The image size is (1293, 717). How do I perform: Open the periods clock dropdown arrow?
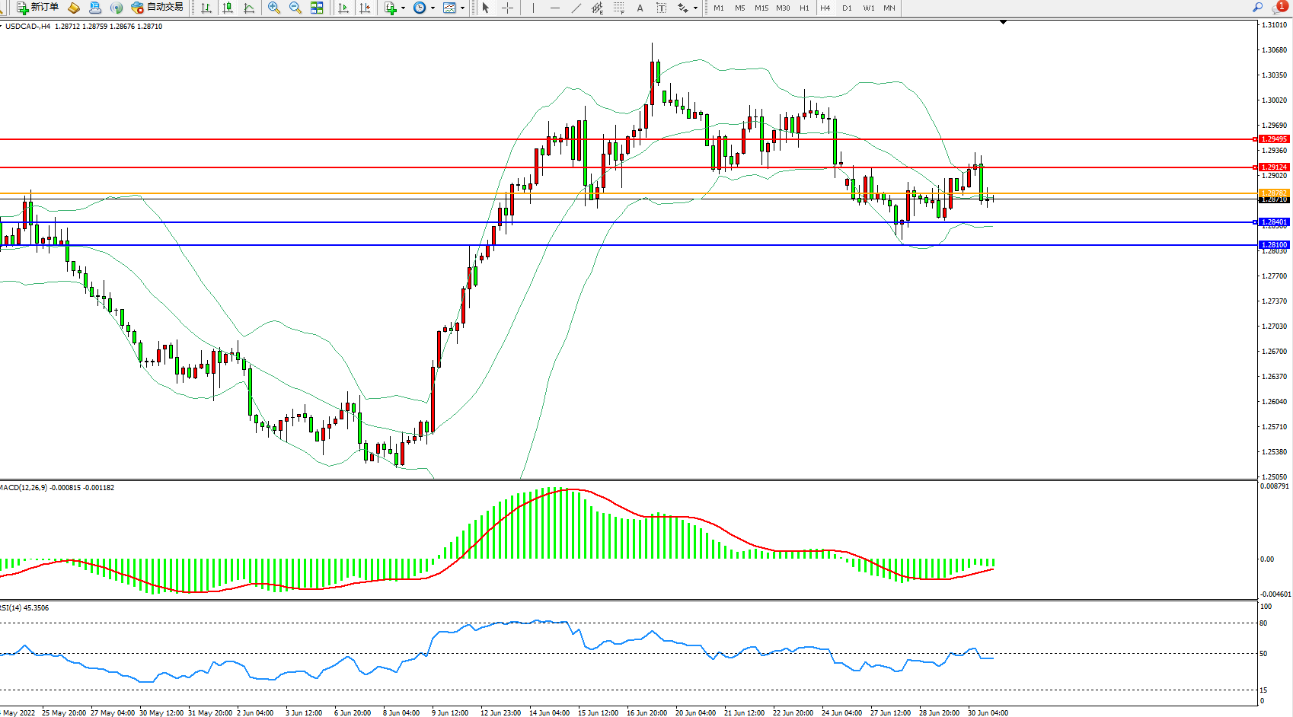[433, 8]
